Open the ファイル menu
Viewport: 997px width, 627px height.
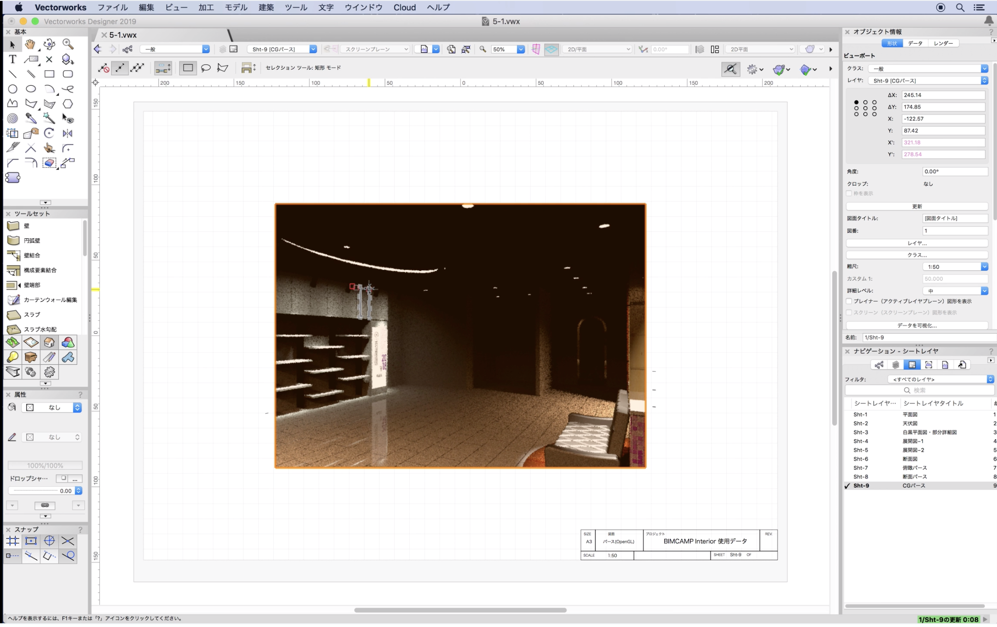pyautogui.click(x=113, y=8)
